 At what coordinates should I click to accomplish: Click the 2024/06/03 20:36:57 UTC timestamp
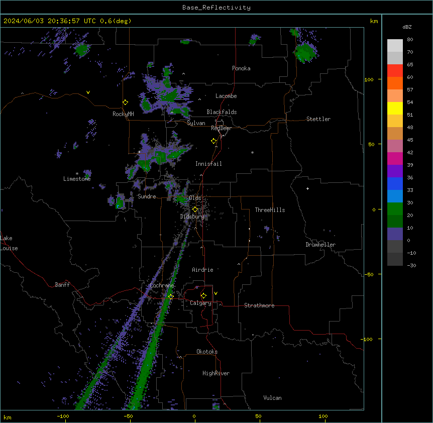[x=49, y=21]
